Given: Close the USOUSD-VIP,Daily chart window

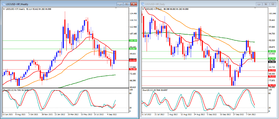Looking at the screenshot, I should click(273, 4).
